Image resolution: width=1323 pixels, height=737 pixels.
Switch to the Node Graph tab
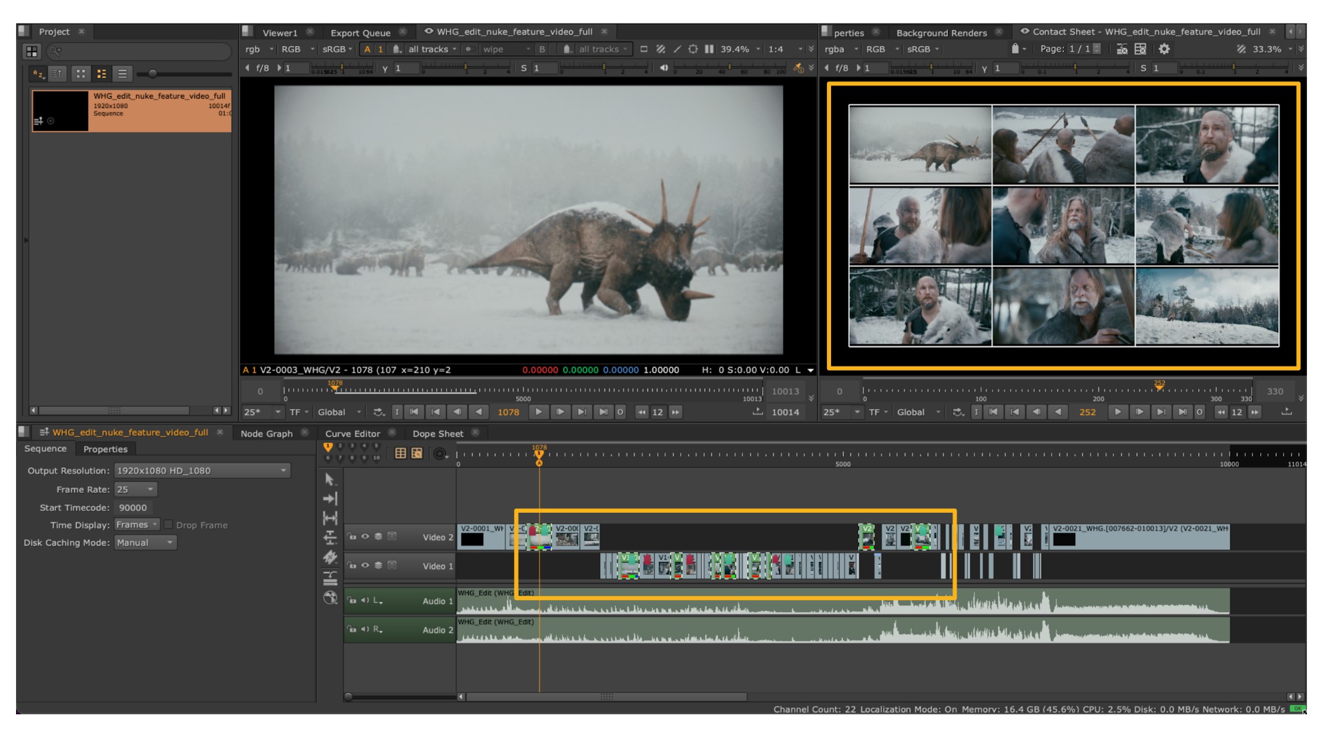pos(266,433)
